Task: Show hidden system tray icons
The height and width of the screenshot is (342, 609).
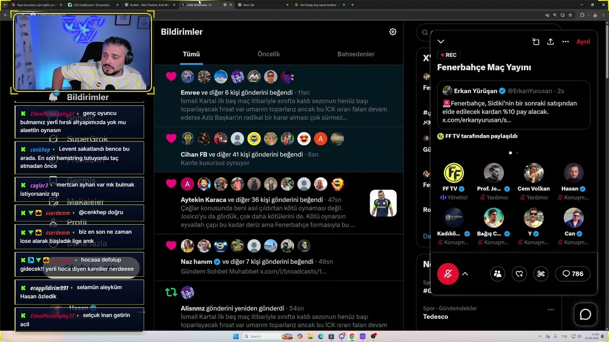Action: 540,336
